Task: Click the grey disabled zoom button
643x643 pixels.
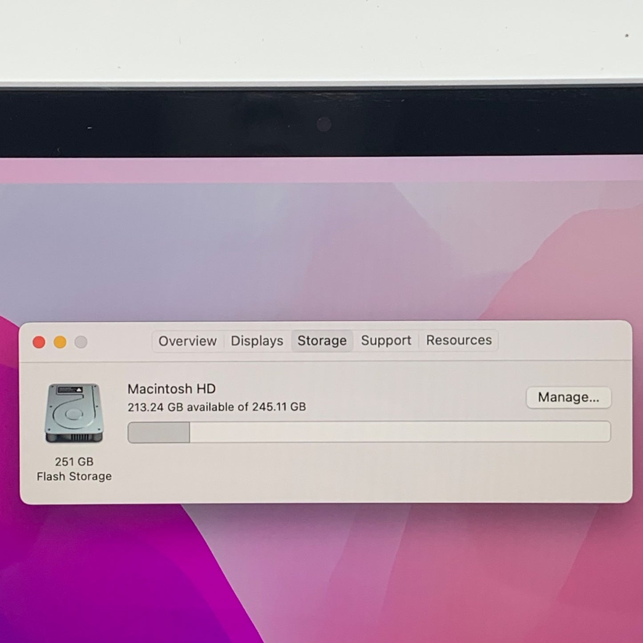Action: click(81, 342)
